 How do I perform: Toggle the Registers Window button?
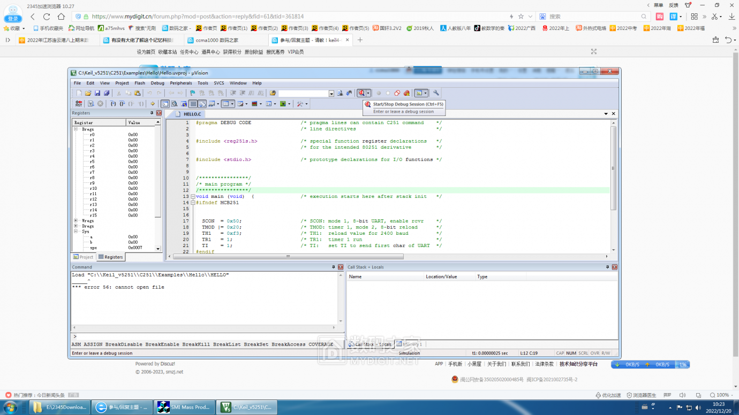coord(193,104)
